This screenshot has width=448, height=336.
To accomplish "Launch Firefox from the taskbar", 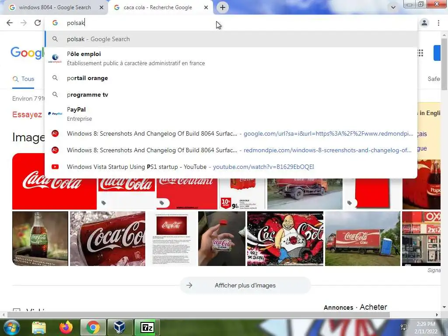I will (66, 327).
